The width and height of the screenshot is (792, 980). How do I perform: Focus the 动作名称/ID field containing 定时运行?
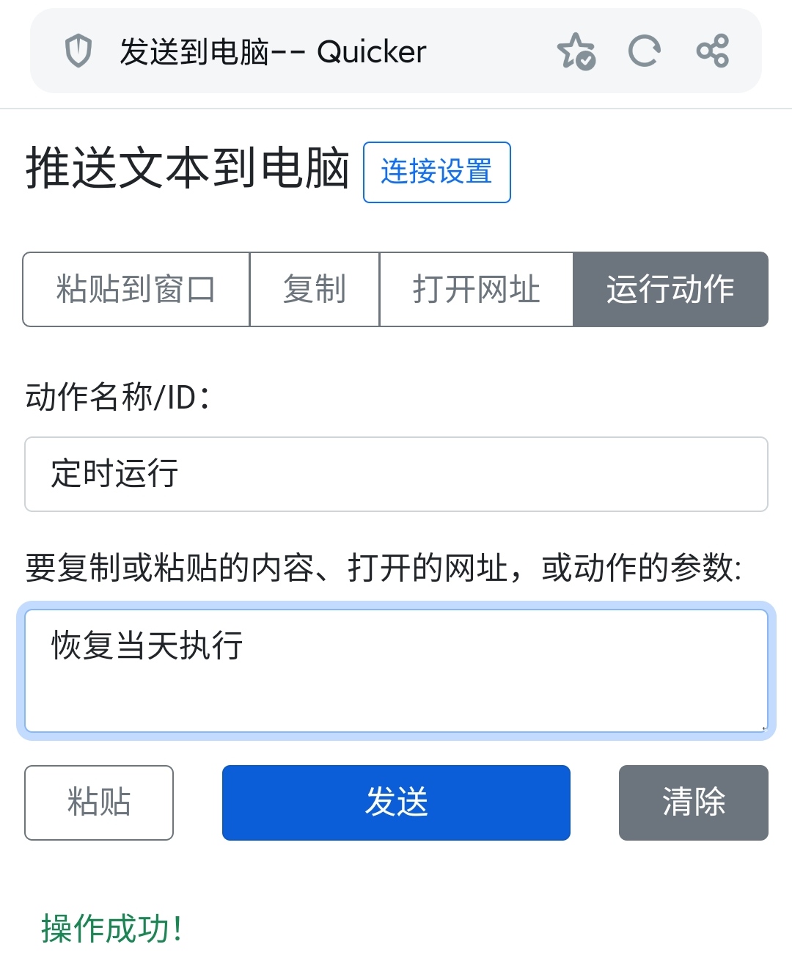point(396,474)
